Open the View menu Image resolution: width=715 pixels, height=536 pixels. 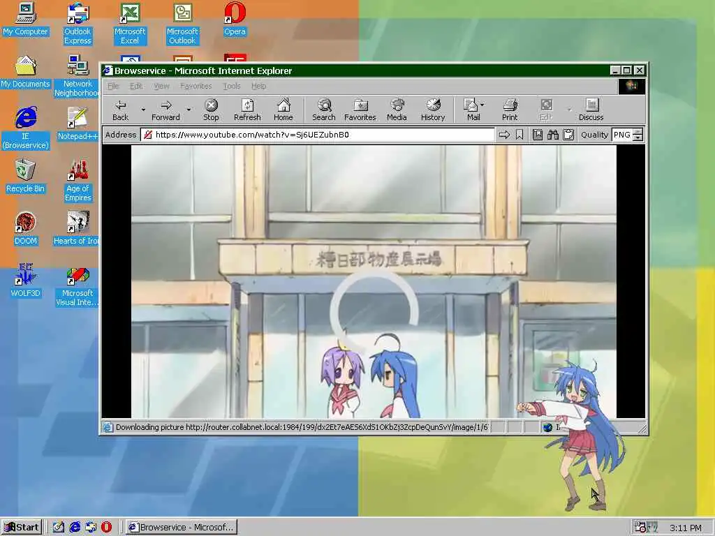click(x=161, y=86)
